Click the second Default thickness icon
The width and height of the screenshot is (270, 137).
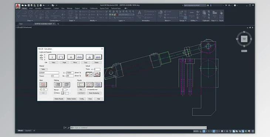coord(97,74)
